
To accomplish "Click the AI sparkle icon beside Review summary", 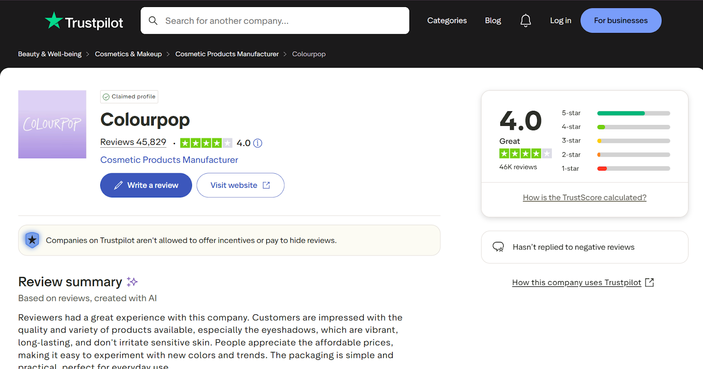I will [132, 282].
